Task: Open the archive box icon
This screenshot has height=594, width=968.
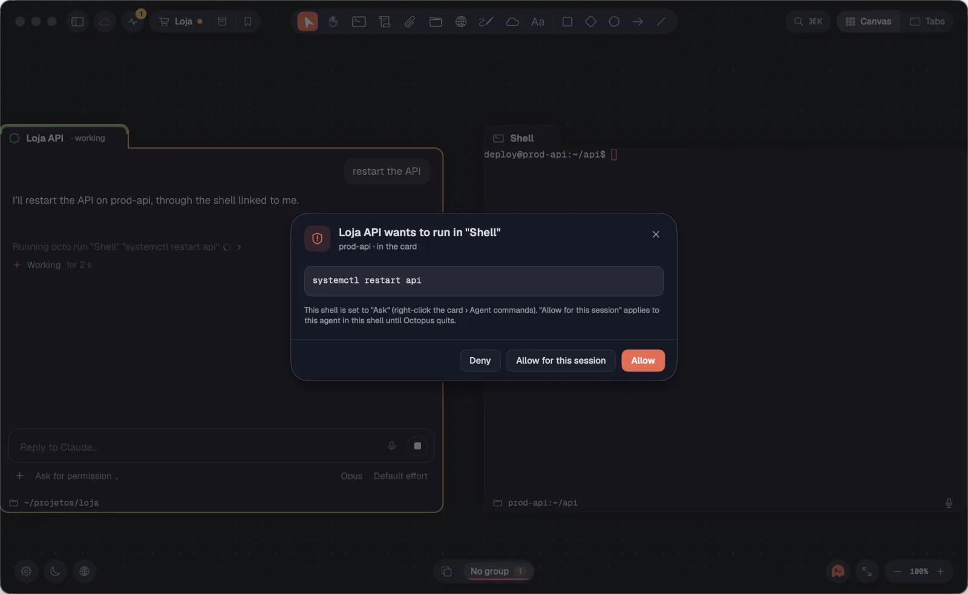Action: pyautogui.click(x=222, y=22)
